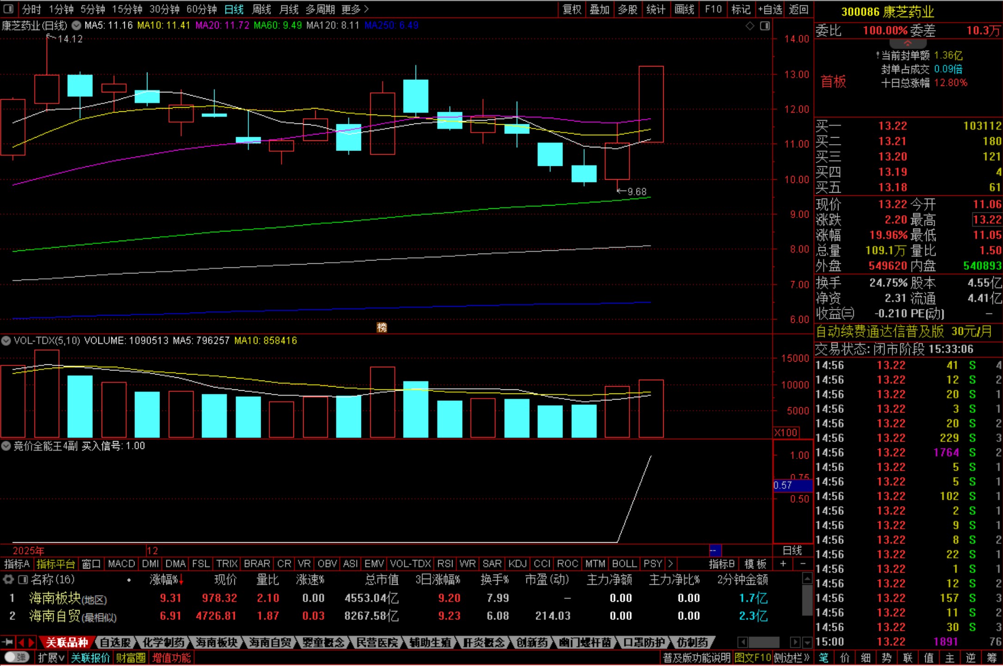
Task: Click the pin icon left of 关联品种
Action: 7,642
